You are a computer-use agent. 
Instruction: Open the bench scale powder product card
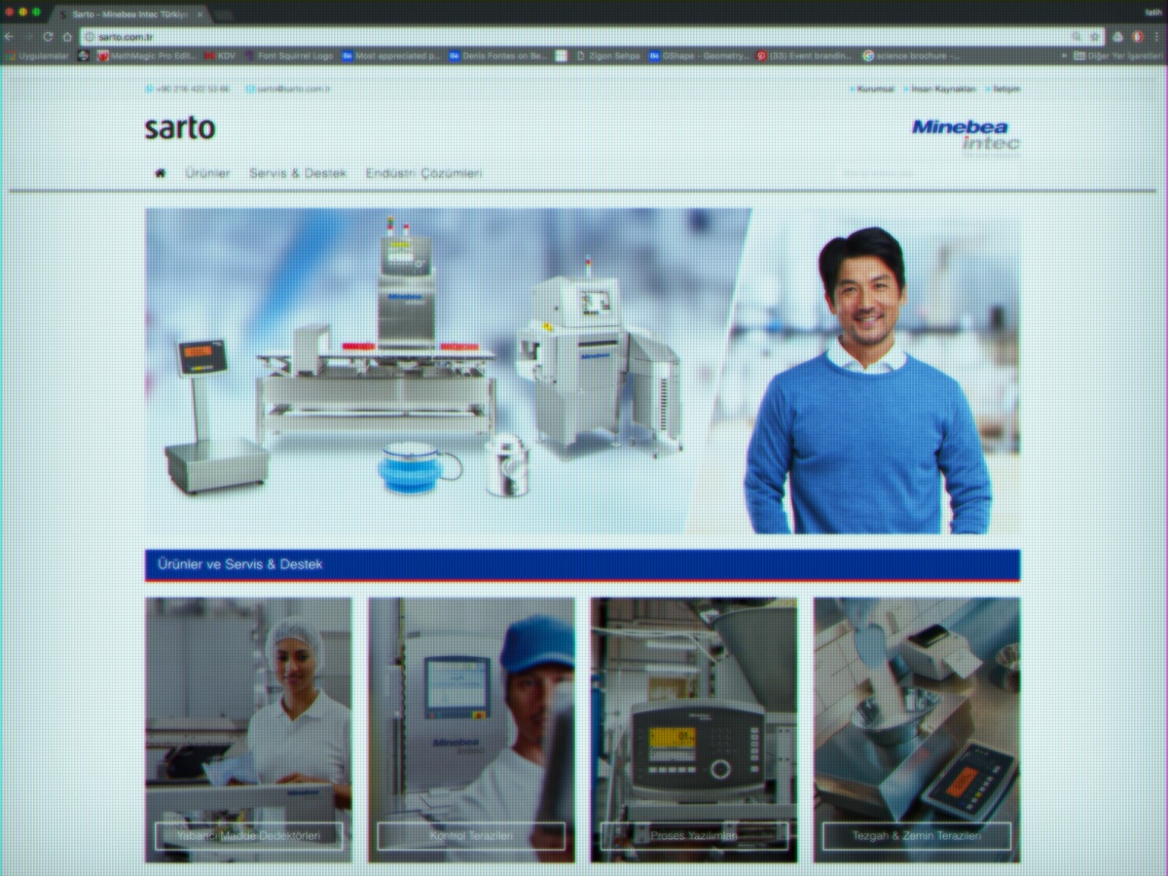click(917, 730)
